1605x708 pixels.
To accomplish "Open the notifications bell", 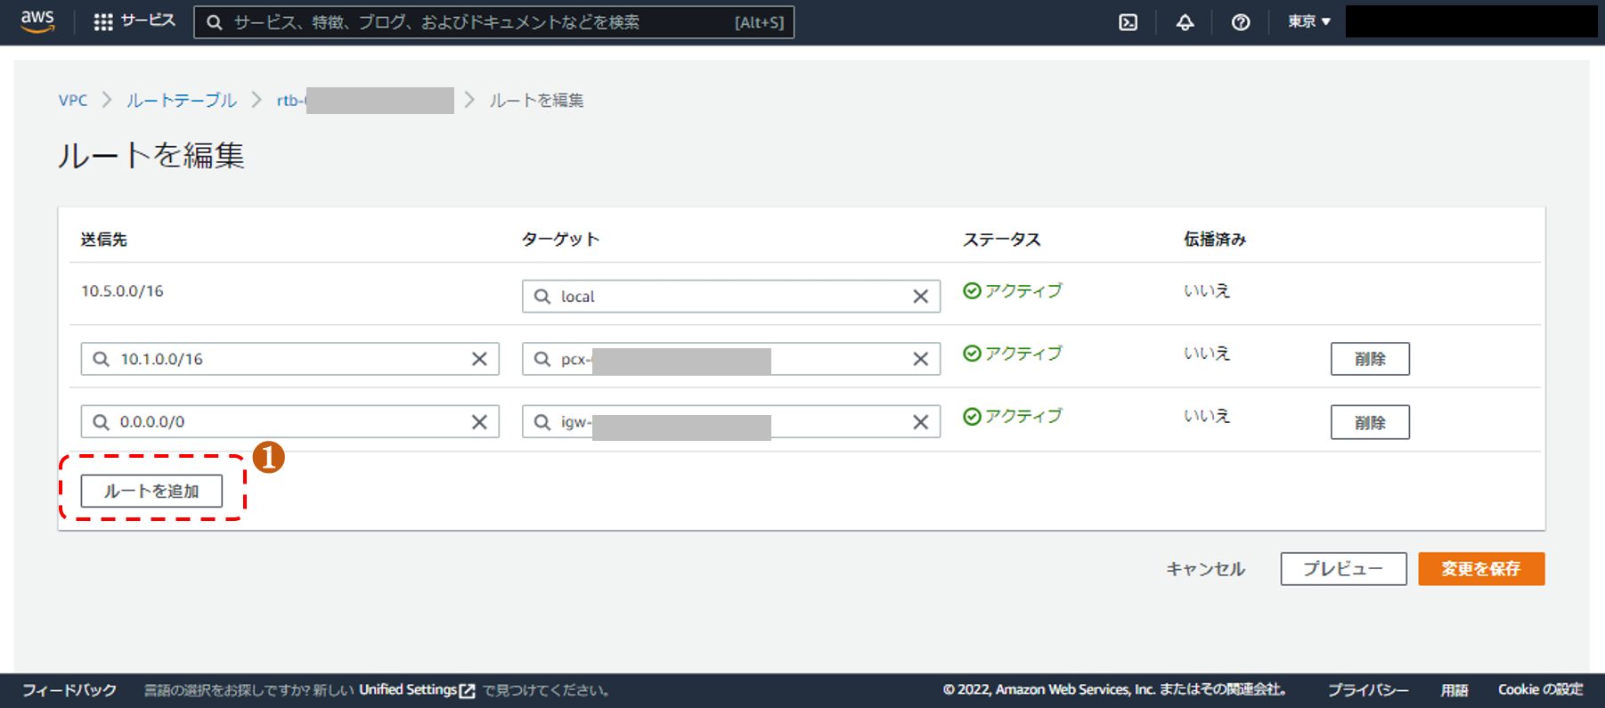I will 1184,22.
